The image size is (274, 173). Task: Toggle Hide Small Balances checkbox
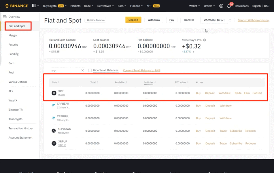pos(90,70)
